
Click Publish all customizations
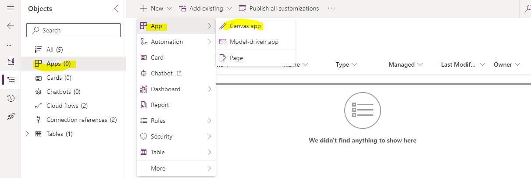coord(279,8)
